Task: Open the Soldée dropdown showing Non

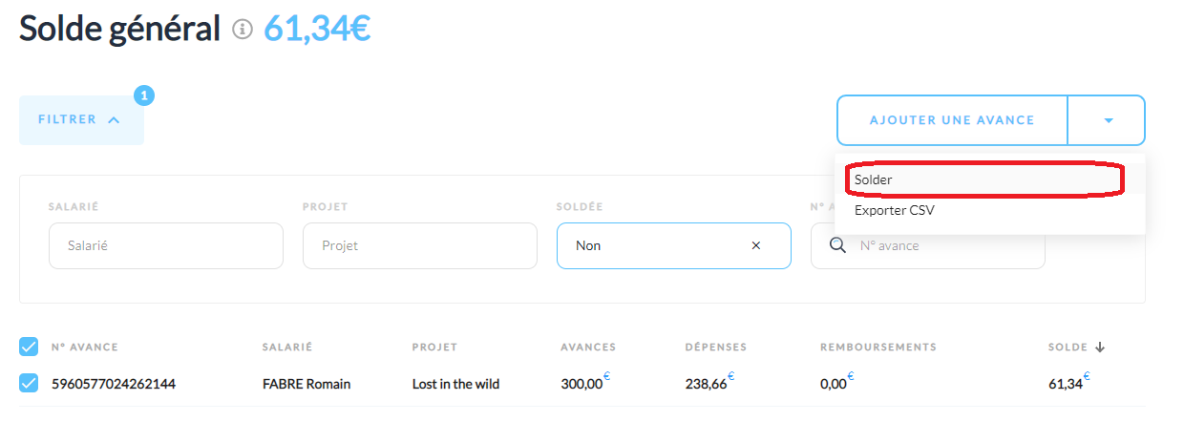Action: point(674,245)
